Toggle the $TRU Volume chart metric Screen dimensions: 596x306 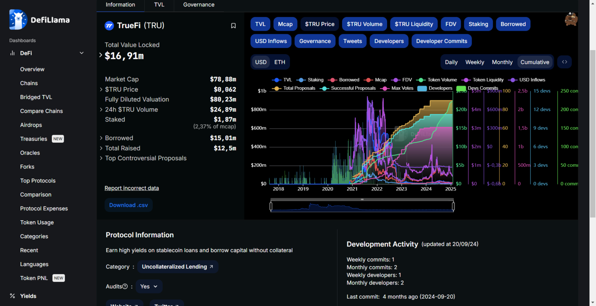[364, 24]
